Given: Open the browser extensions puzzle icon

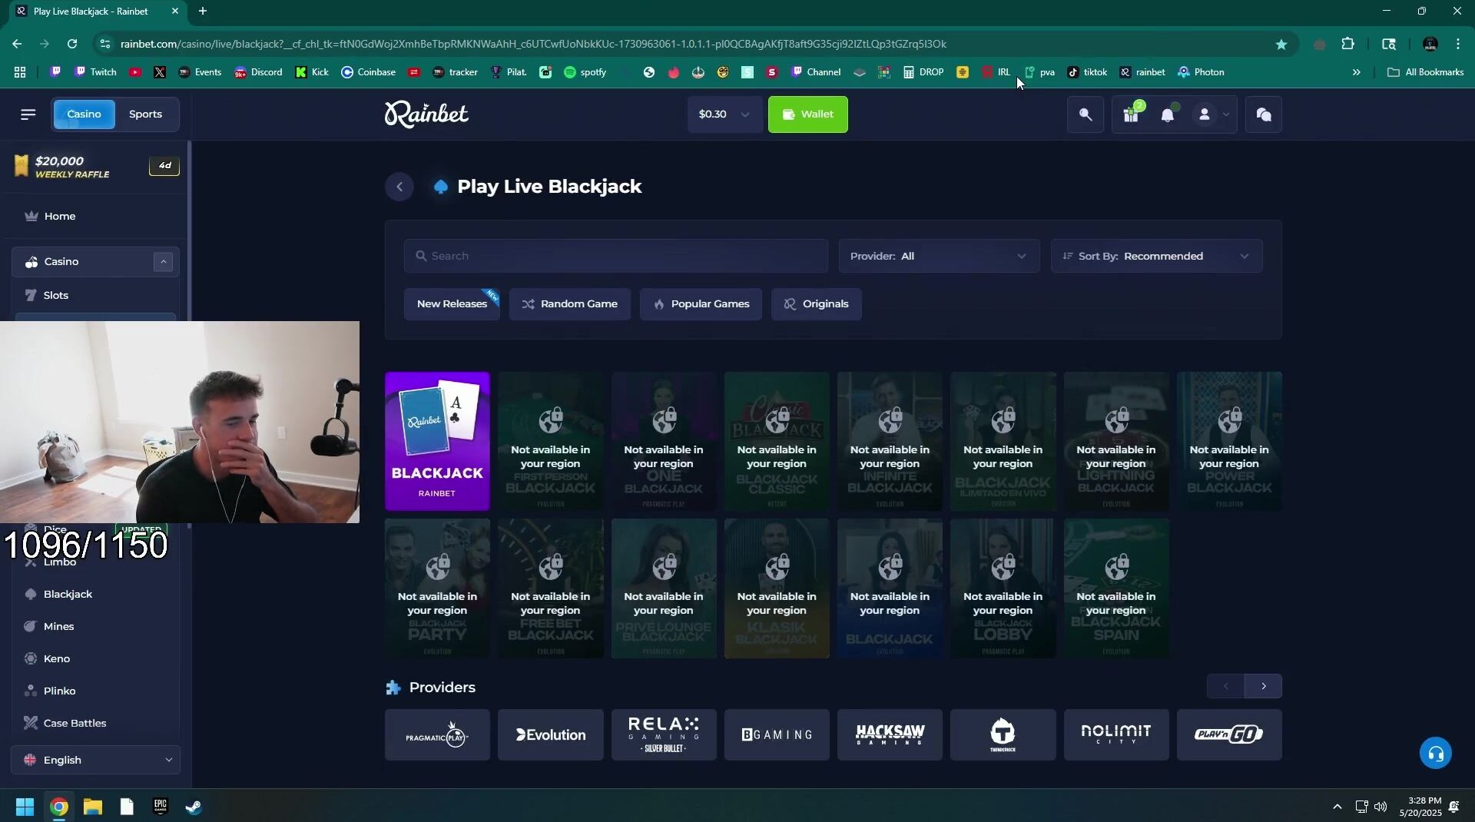Looking at the screenshot, I should pyautogui.click(x=1347, y=44).
